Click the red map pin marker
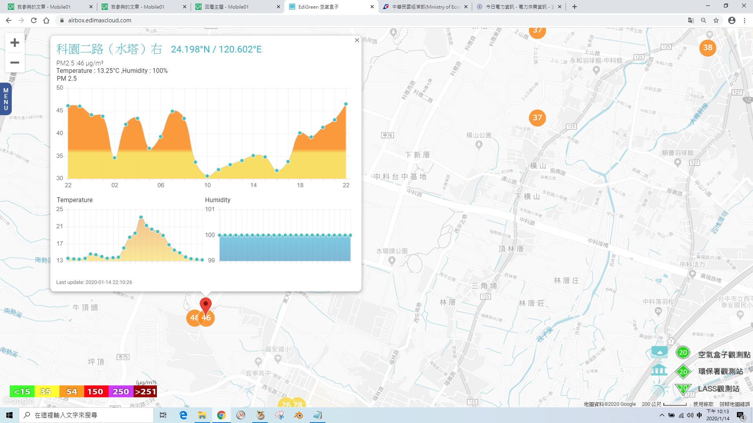Image resolution: width=753 pixels, height=423 pixels. click(x=206, y=306)
